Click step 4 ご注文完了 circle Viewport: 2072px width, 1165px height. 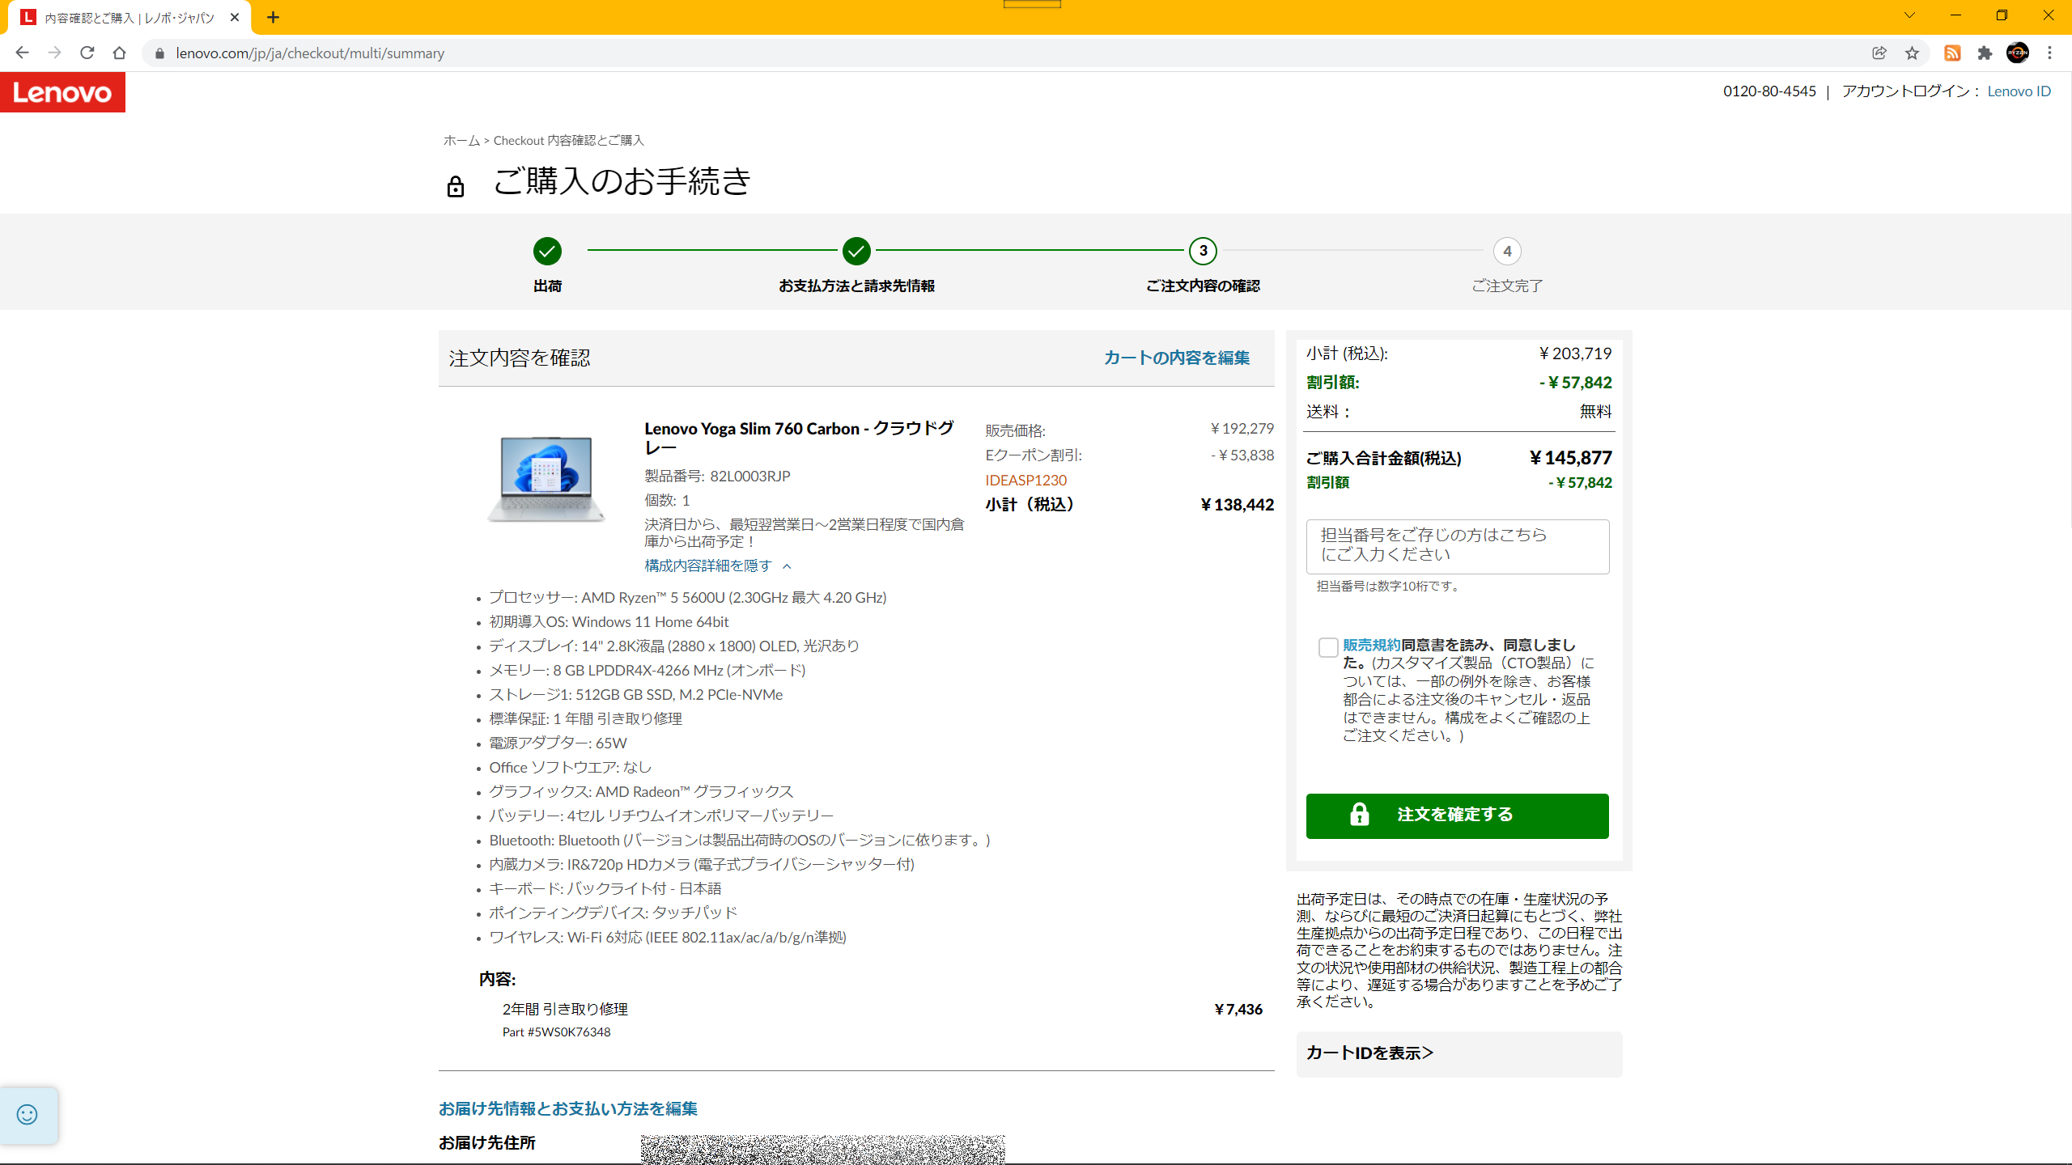coord(1507,252)
